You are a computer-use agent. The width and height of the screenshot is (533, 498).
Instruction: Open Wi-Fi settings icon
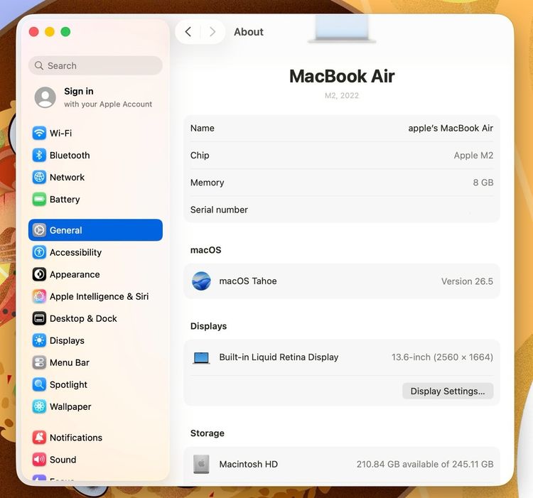pyautogui.click(x=39, y=133)
